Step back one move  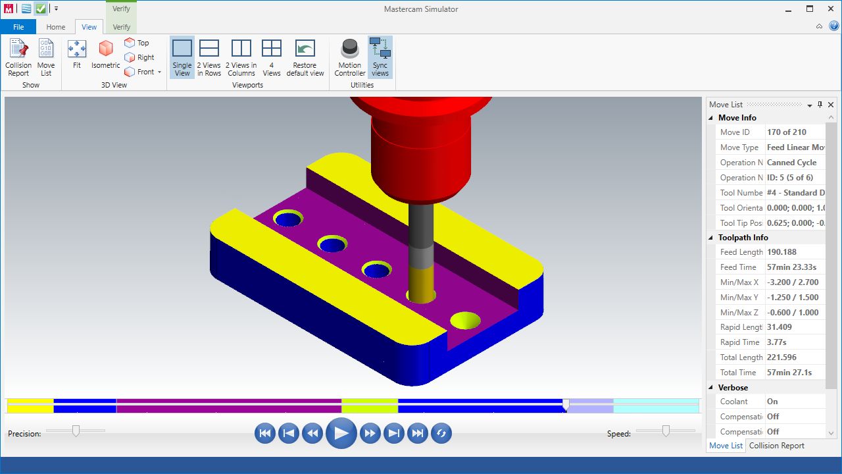(x=312, y=433)
